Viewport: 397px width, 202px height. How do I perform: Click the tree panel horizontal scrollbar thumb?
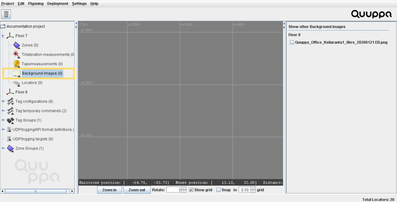tap(36, 191)
